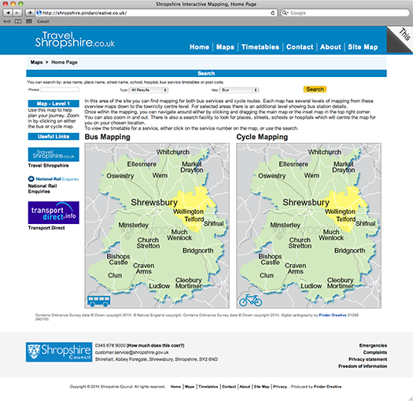Click Maps in the bottom footer menu
Viewport: 413px width, 401px height.
coord(190,387)
